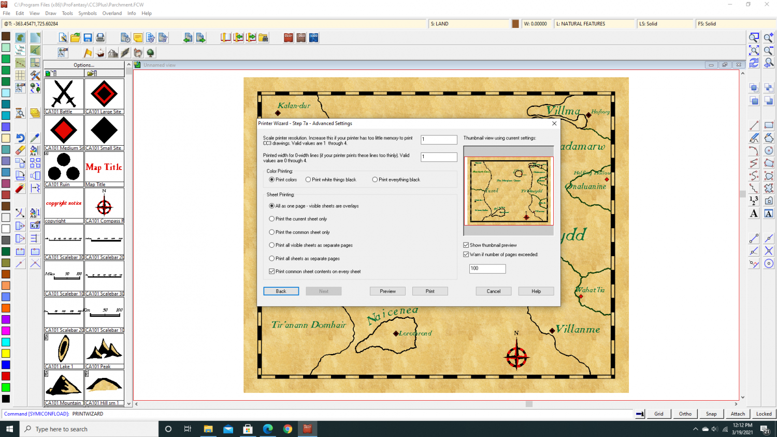Click the New drawing icon in toolbar

pyautogui.click(x=63, y=38)
